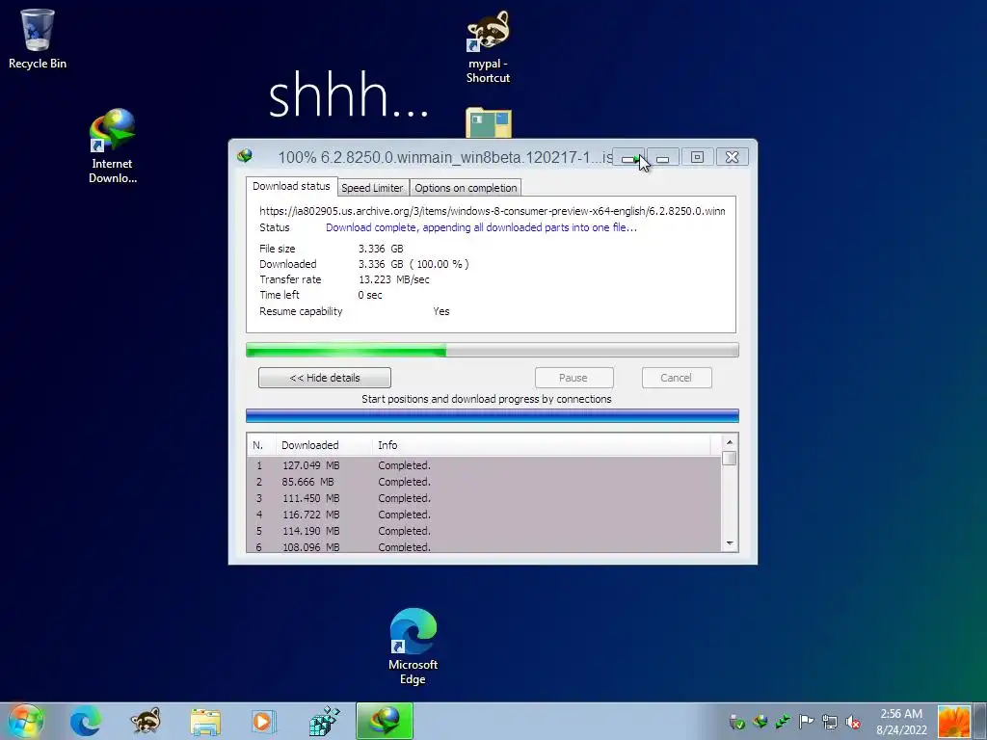Screen dimensions: 987x740
Task: Click the blue connections progress bar
Action: click(x=493, y=415)
